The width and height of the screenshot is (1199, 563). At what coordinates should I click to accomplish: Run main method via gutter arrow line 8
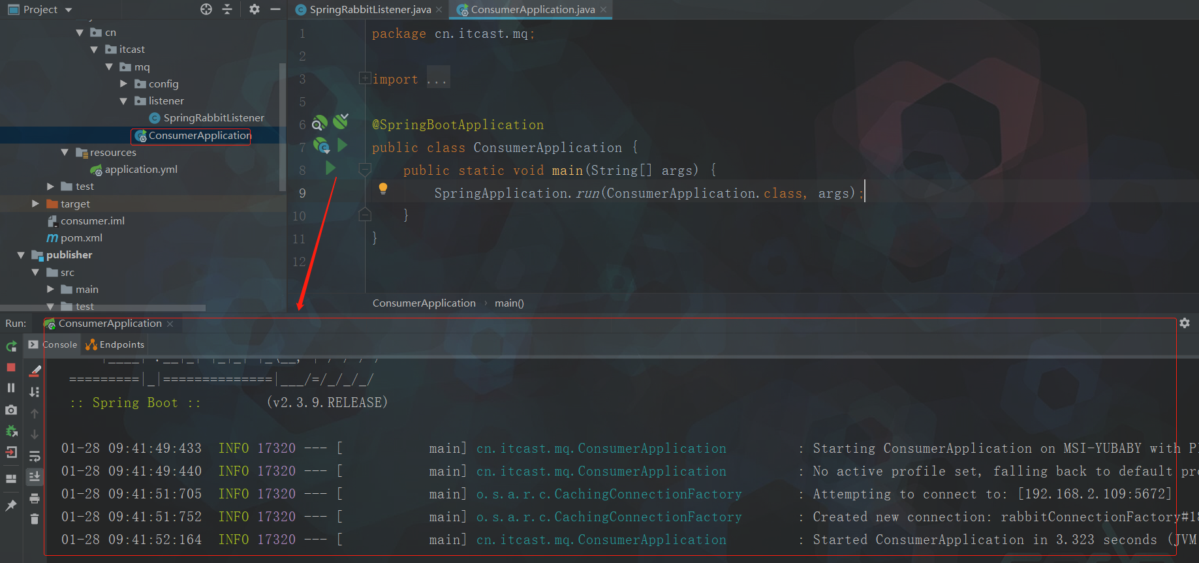coord(330,168)
